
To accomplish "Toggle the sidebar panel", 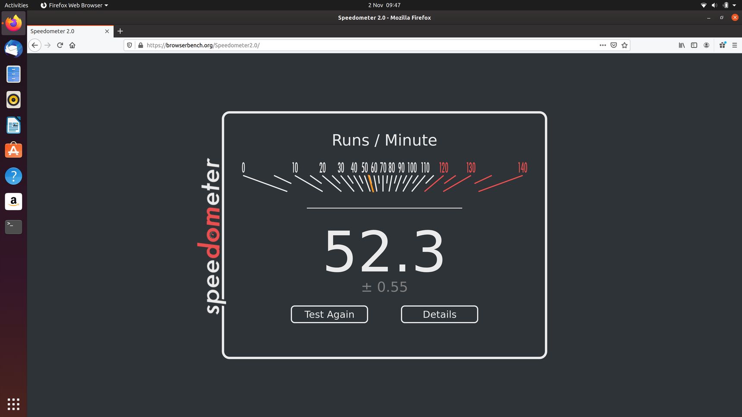I will click(x=694, y=45).
